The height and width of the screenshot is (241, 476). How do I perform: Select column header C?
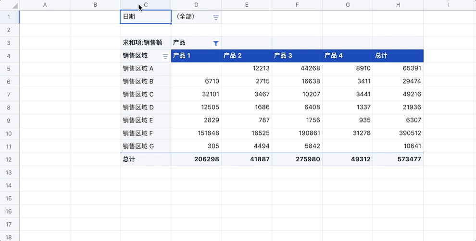[x=146, y=5]
